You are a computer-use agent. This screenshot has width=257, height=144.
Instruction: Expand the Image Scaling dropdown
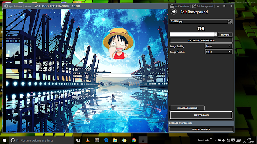[218, 46]
